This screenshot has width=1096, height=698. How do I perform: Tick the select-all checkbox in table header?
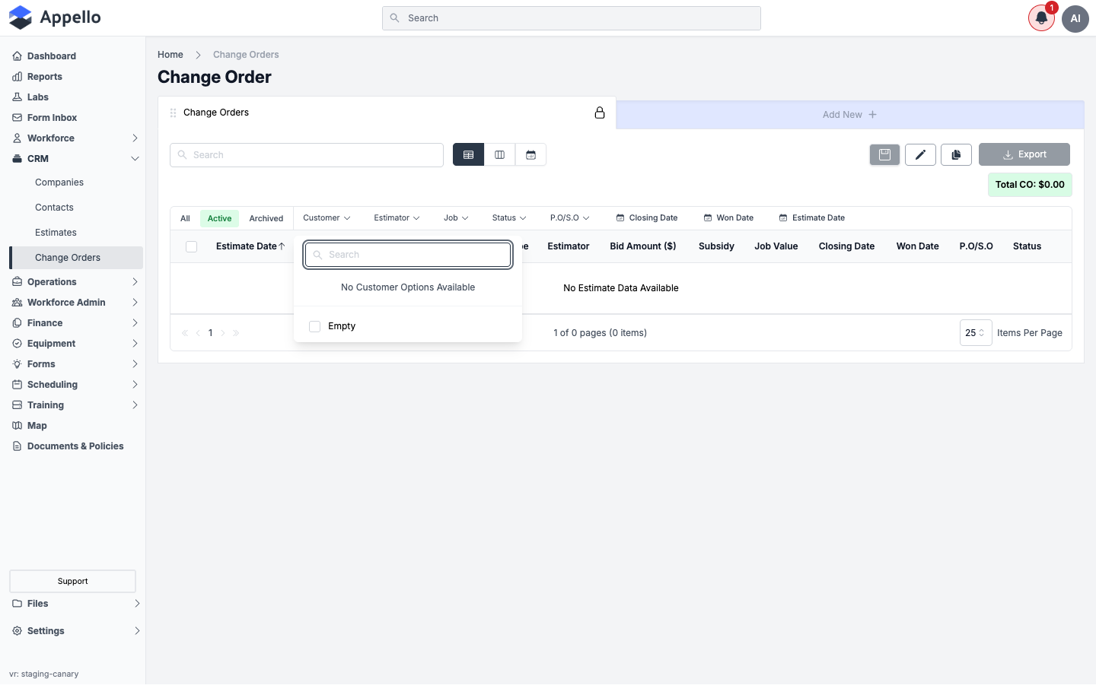192,246
